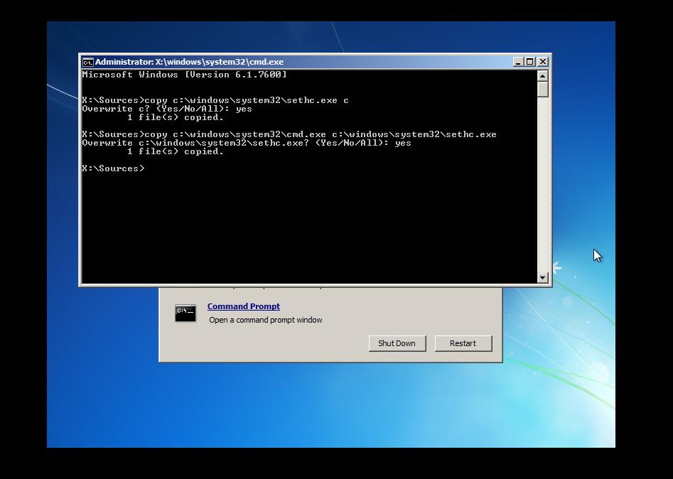Minimize the Administrator cmd.exe window
The height and width of the screenshot is (479, 673).
(518, 62)
